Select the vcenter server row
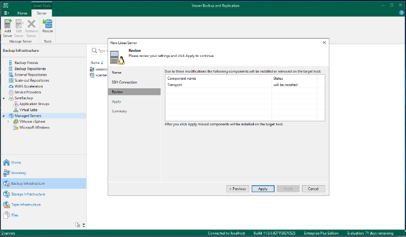The width and height of the screenshot is (406, 237). 98,76
